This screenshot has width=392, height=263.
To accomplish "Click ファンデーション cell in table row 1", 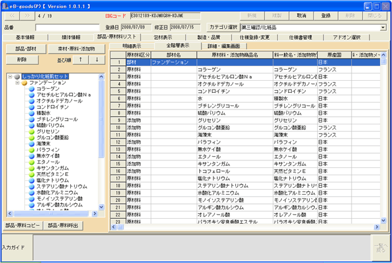I will pyautogui.click(x=174, y=62).
